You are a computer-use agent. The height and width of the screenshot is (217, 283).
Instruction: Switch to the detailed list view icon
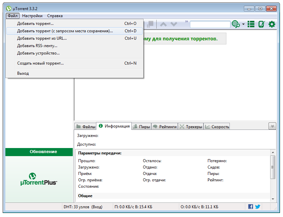point(251,24)
